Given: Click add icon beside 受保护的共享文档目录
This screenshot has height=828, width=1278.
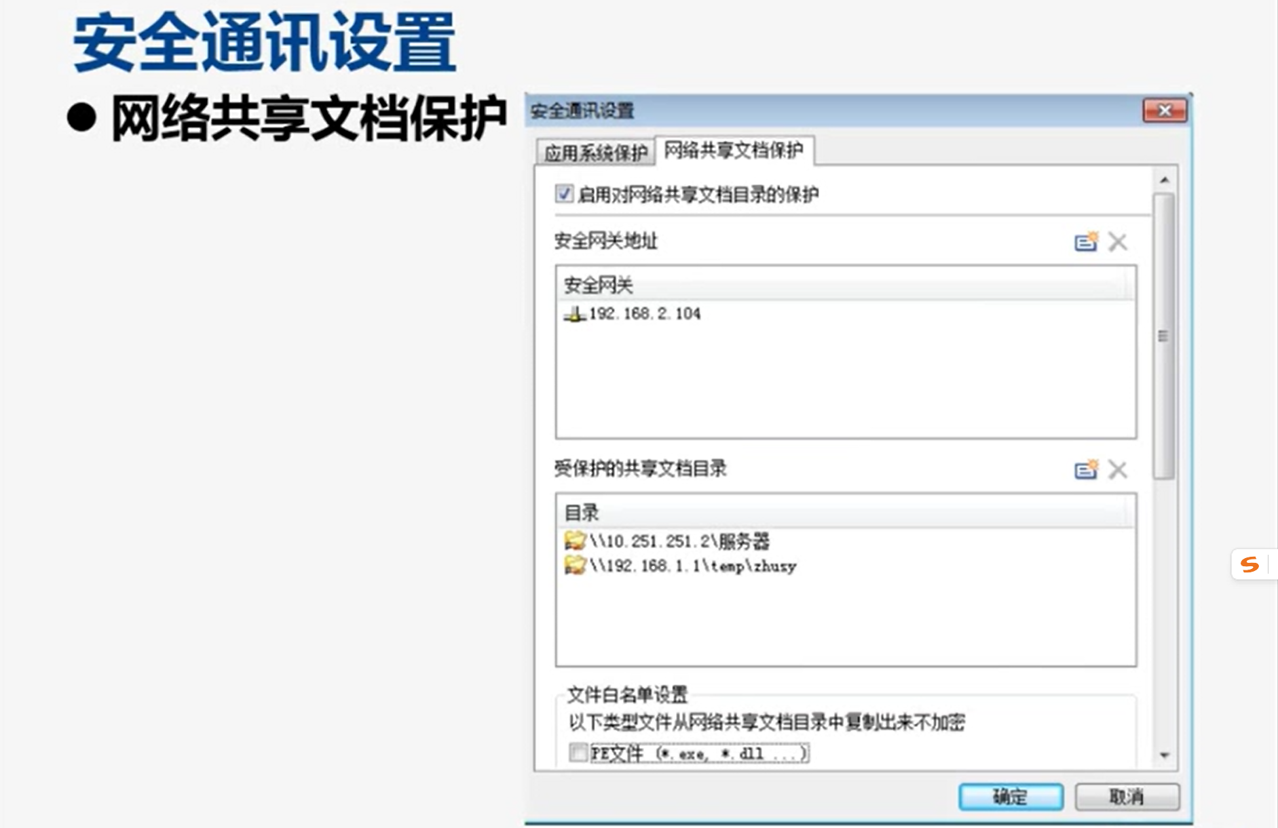Looking at the screenshot, I should click(x=1086, y=469).
